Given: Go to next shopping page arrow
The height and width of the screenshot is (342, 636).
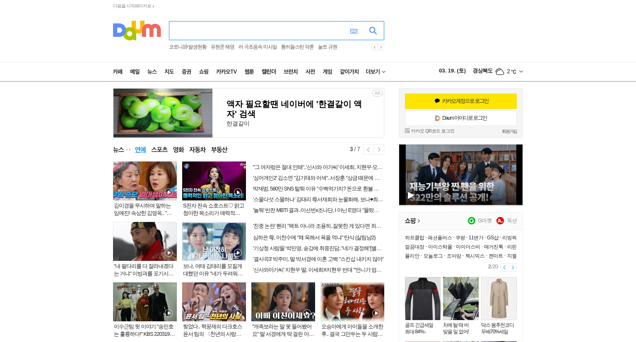Looking at the screenshot, I should 513,267.
